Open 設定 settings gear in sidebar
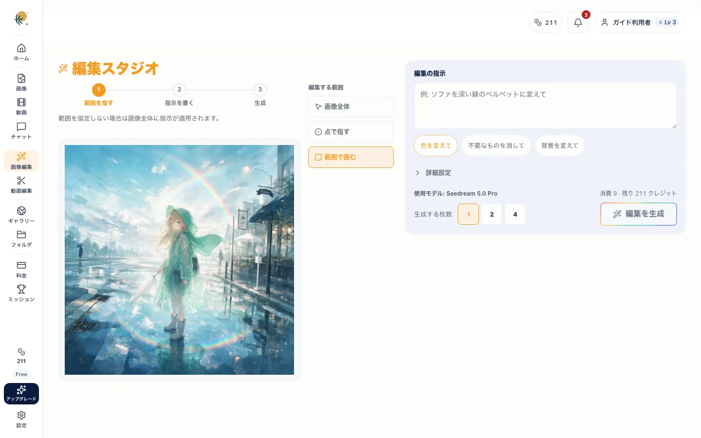The image size is (701, 438). click(21, 419)
